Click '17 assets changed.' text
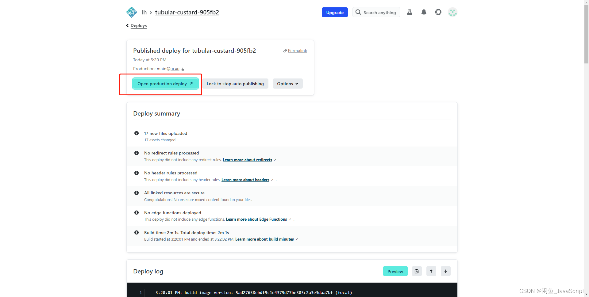 click(x=160, y=140)
